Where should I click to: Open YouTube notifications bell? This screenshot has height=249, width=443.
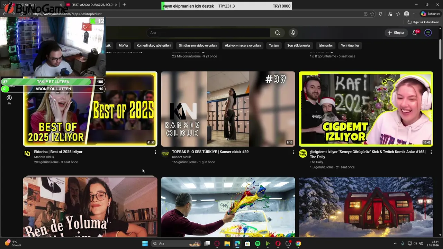415,33
